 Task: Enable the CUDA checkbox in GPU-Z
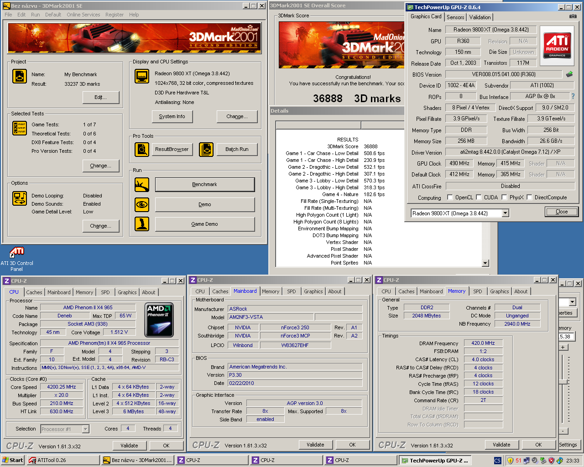(479, 197)
